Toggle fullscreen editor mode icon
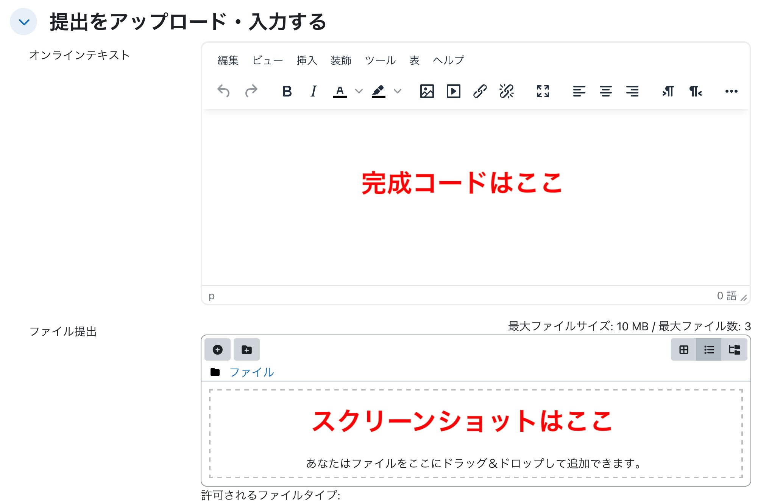The height and width of the screenshot is (501, 780). tap(543, 91)
